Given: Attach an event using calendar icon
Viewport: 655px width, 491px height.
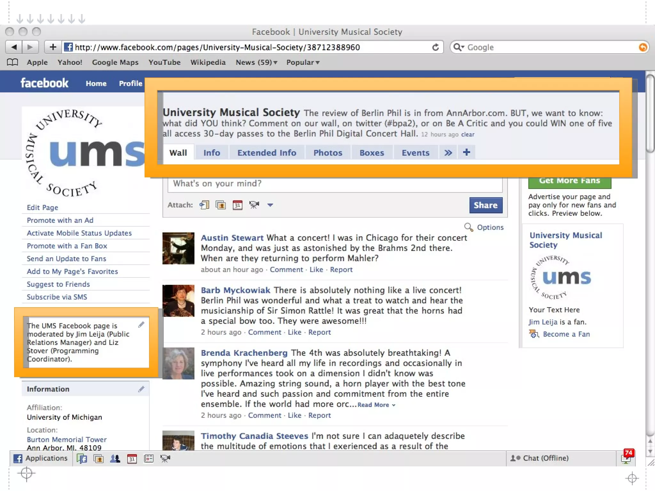Looking at the screenshot, I should (x=237, y=205).
